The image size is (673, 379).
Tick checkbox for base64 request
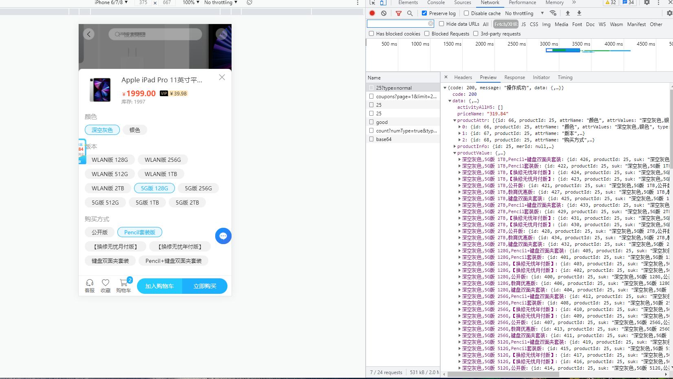[371, 139]
